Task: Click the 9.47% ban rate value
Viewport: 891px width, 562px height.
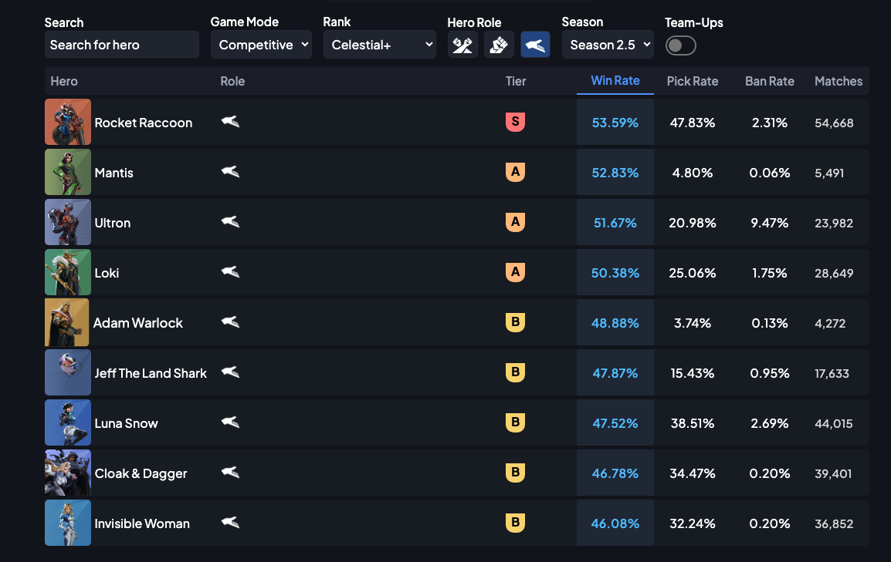Action: click(770, 223)
